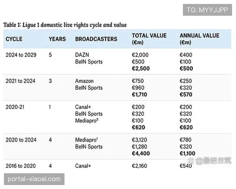Viewport: 236px width, 189px height.
Task: Click the Table 1 Ligue 1 title text
Action: click(x=65, y=25)
